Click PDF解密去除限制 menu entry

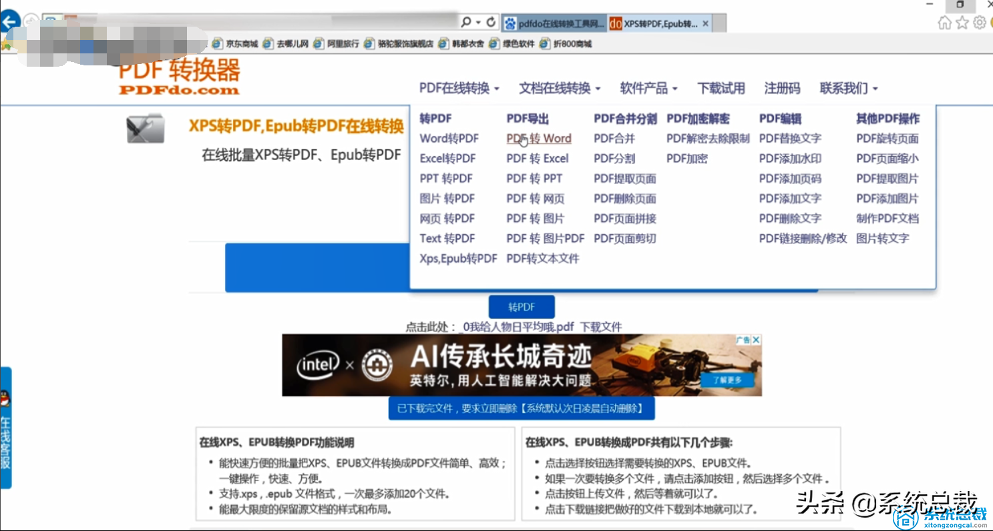[708, 139]
